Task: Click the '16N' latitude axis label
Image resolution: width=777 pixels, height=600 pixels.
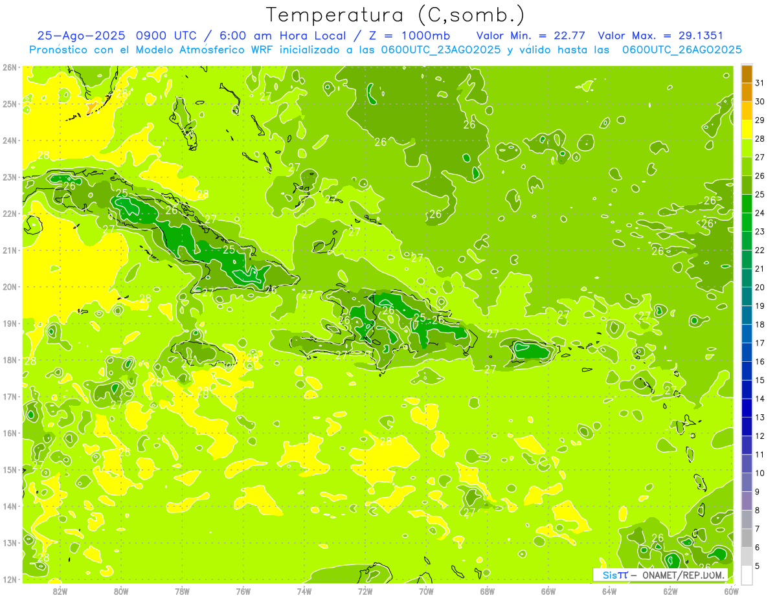Action: (10, 433)
